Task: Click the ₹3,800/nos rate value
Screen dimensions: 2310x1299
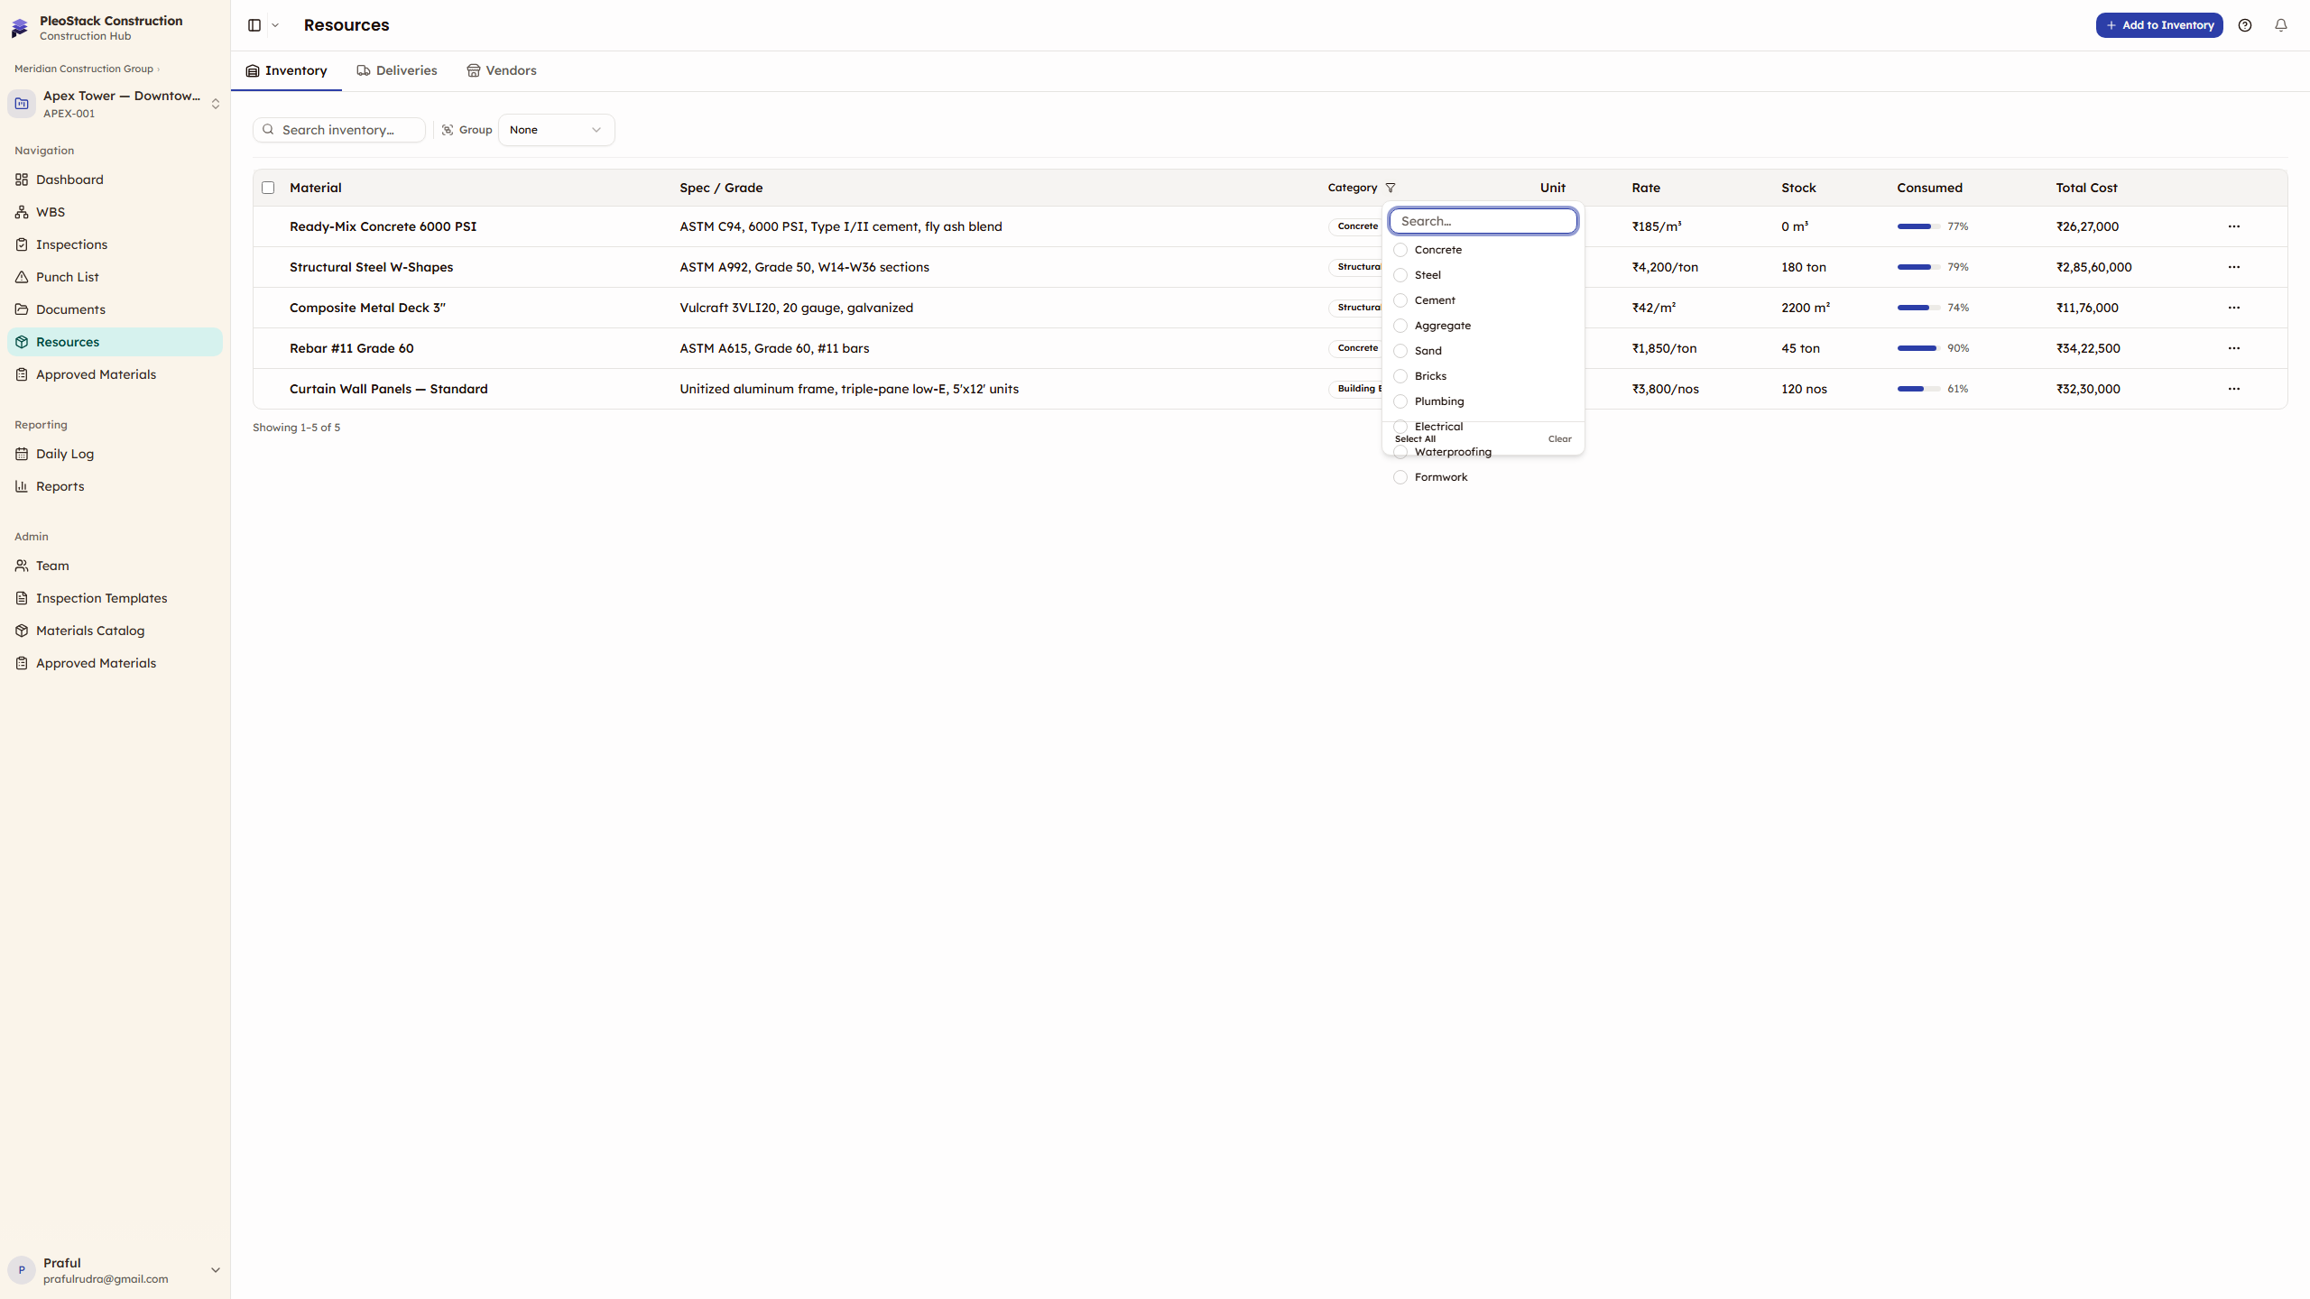Action: click(x=1666, y=389)
